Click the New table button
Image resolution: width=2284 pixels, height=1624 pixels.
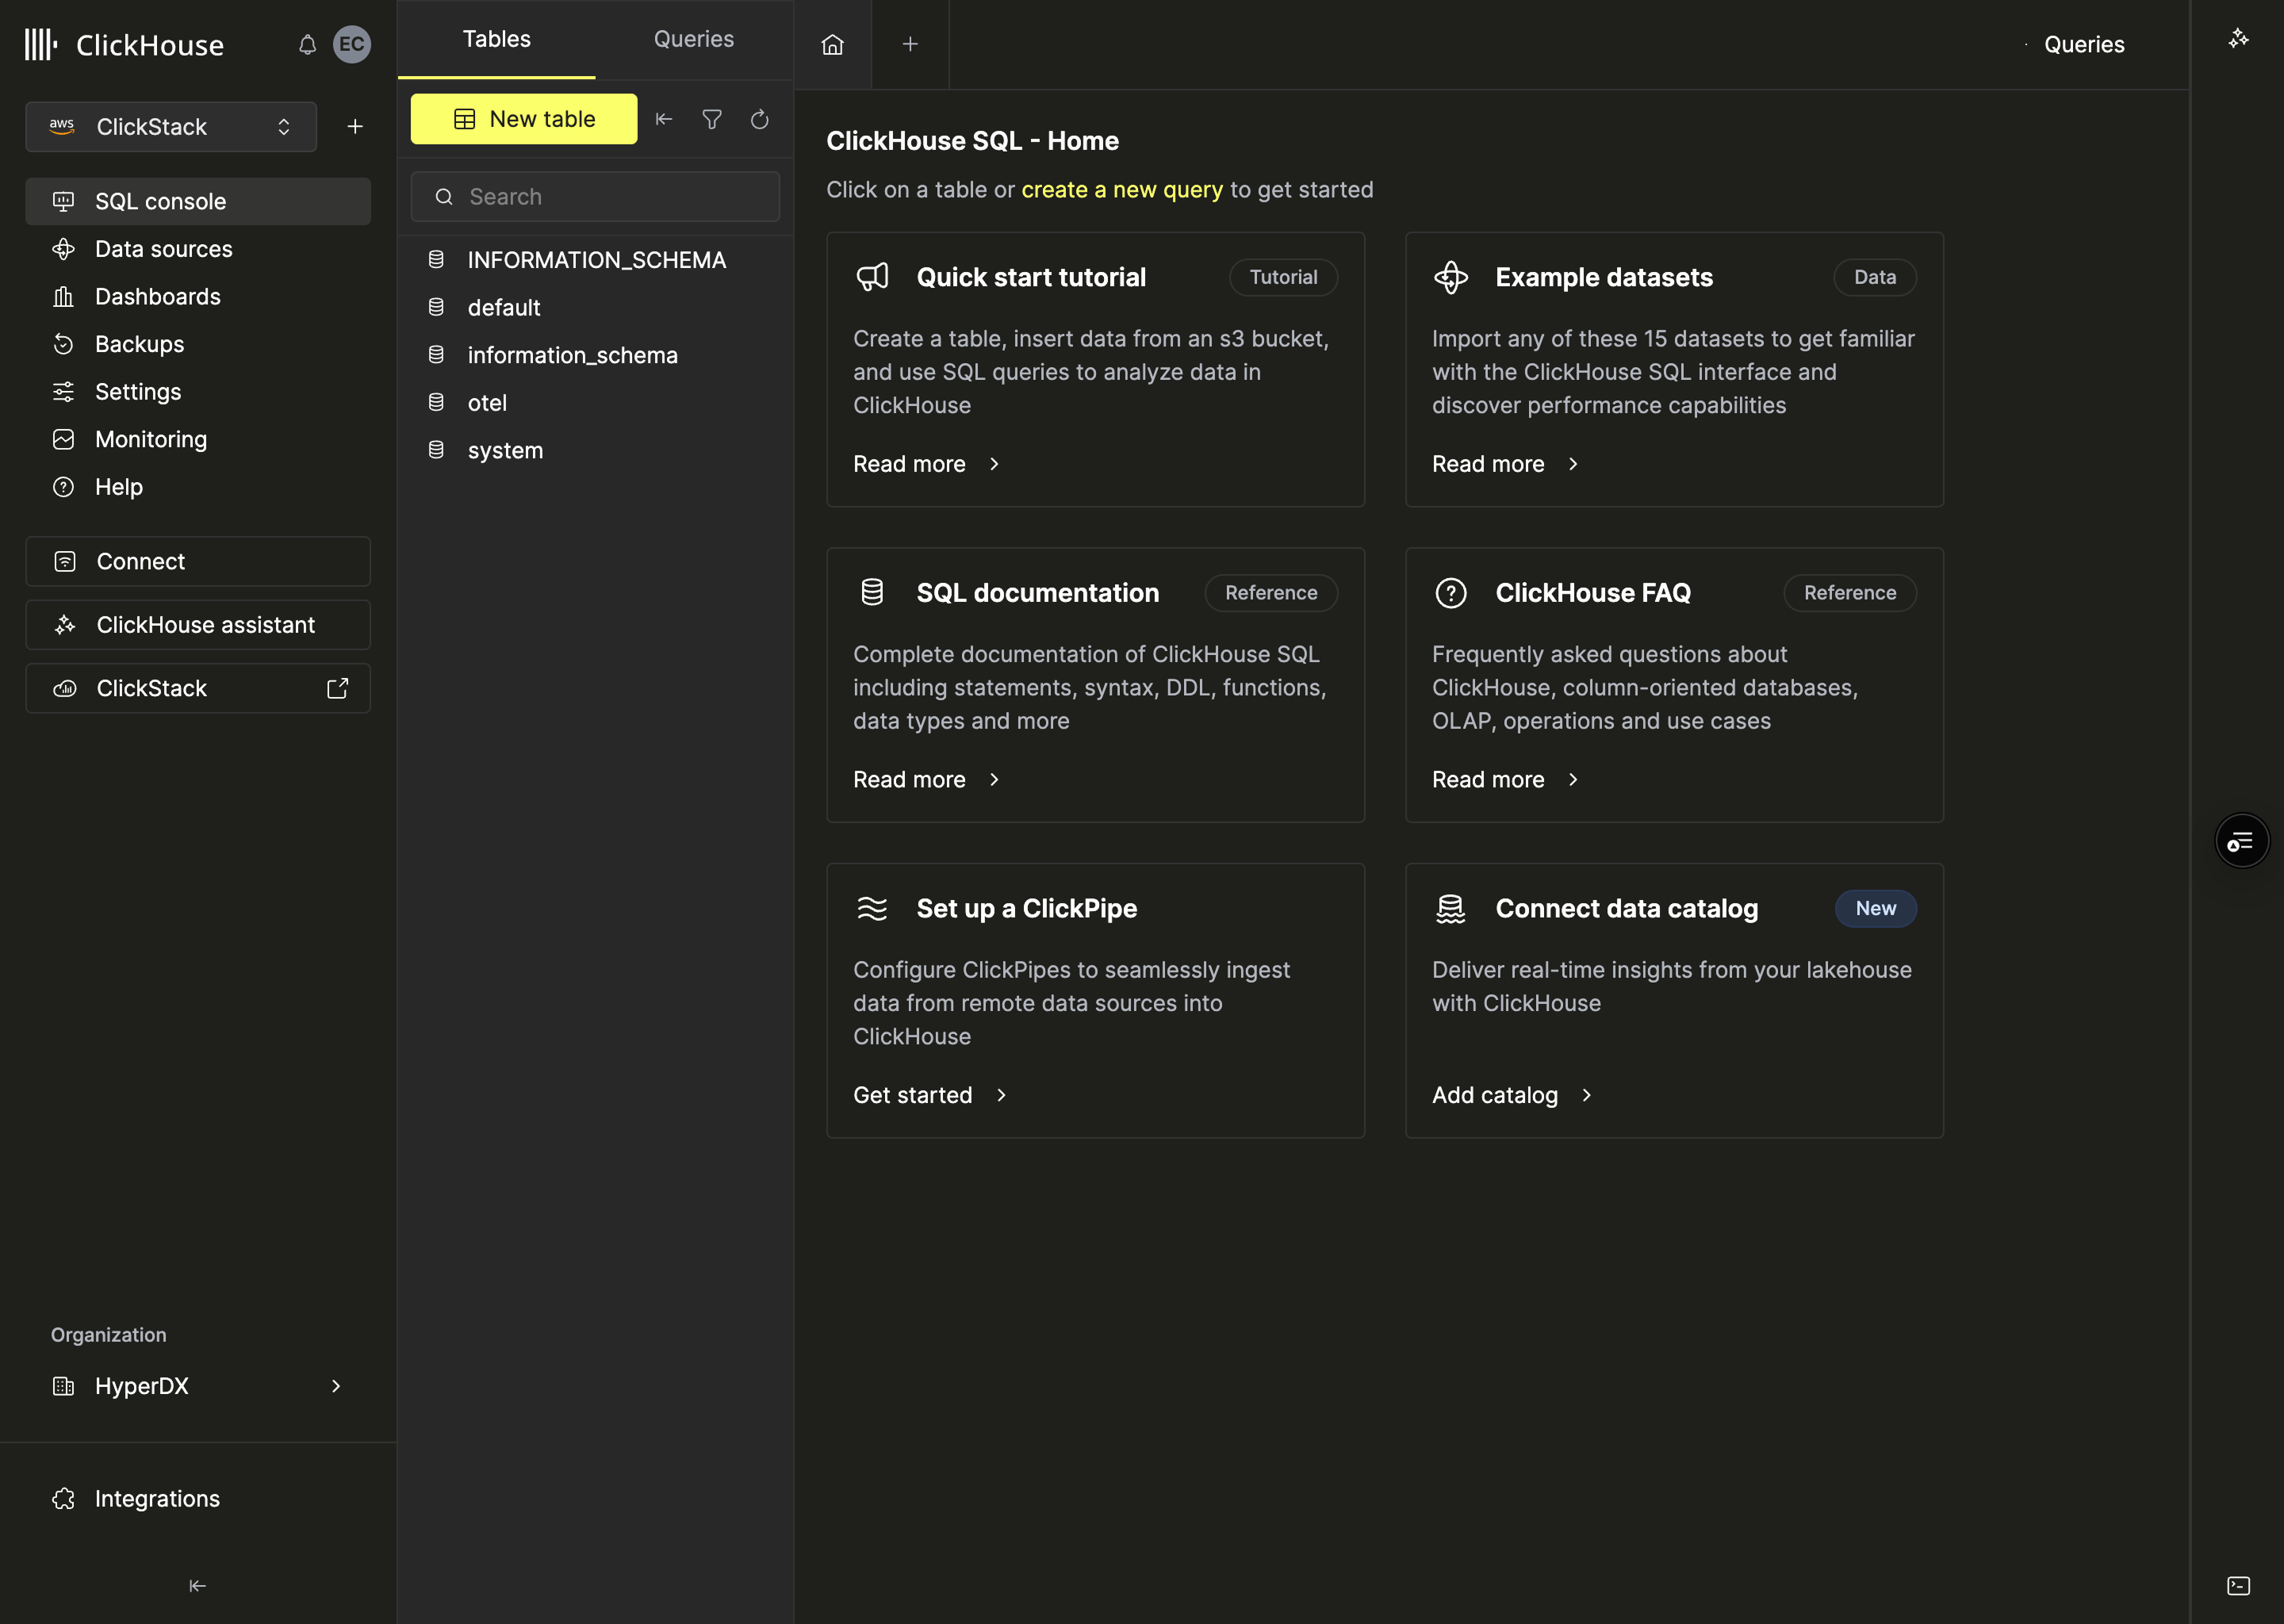coord(523,119)
